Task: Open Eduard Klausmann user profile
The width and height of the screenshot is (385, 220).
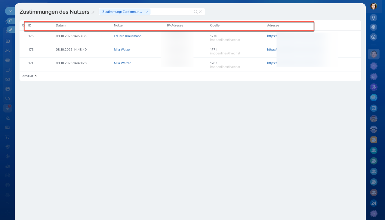Action: [128, 36]
